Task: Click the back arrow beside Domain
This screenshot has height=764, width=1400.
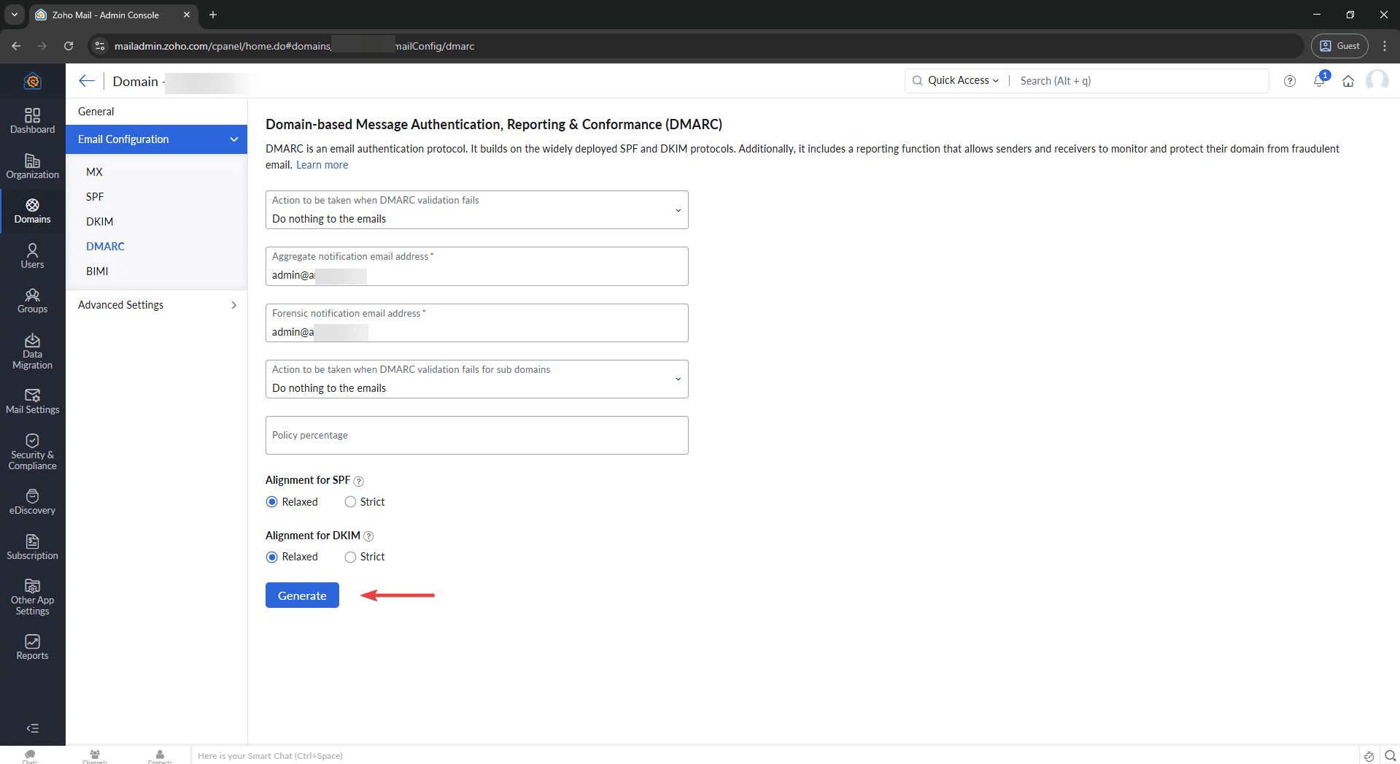Action: click(87, 81)
